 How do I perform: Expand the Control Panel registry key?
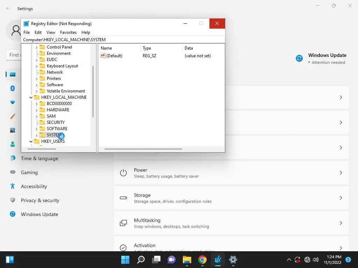(36, 47)
